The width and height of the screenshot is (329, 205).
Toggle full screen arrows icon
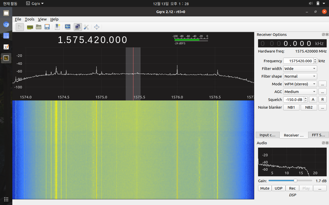[97, 27]
